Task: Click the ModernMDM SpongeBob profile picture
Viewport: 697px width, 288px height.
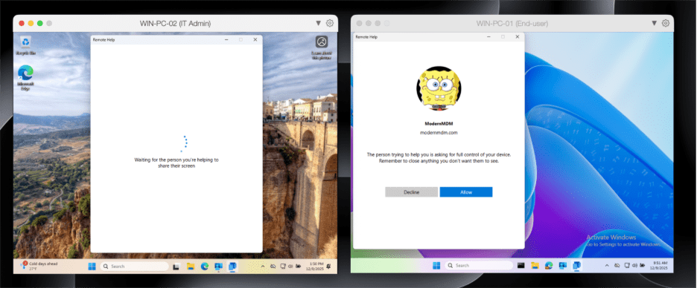Action: (x=439, y=88)
